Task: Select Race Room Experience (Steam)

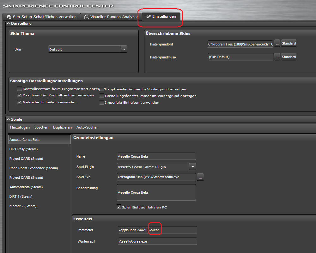Action: point(39,168)
